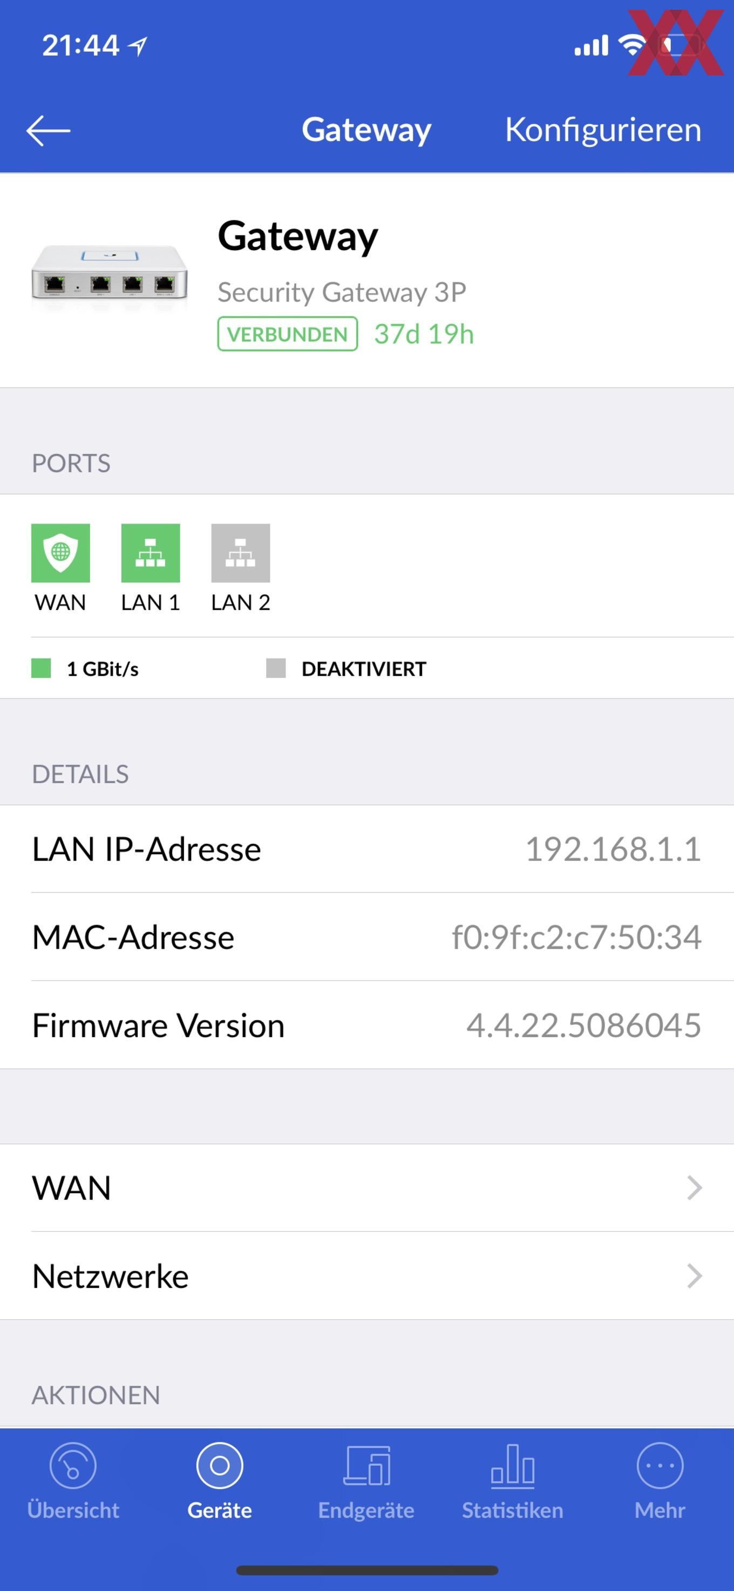The height and width of the screenshot is (1591, 734).
Task: Switch to the Endgeräte tab
Action: [366, 1482]
